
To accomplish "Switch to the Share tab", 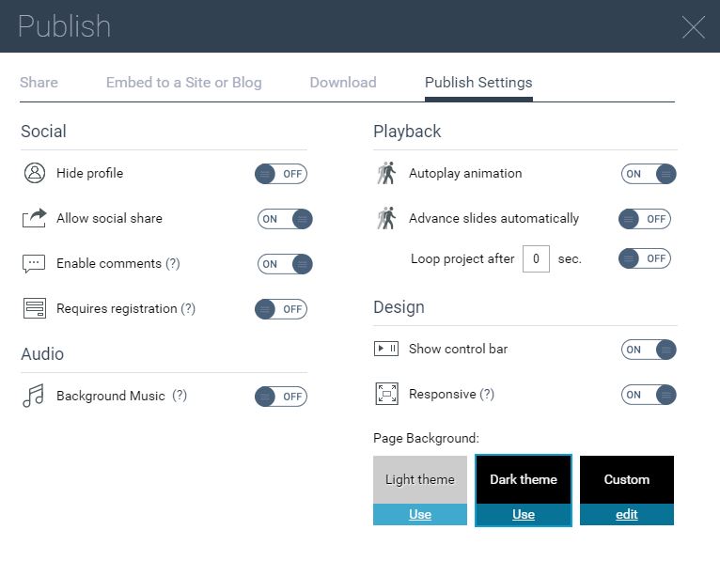I will coord(39,83).
